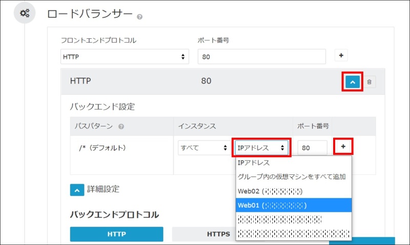Collapse 詳細設定 using its chevron button
The width and height of the screenshot is (410, 245).
[77, 189]
